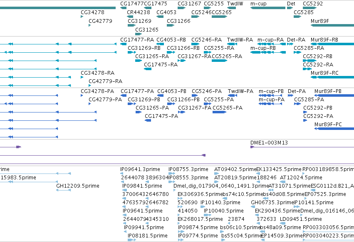Open the EP14509.3prime EST label
This screenshot has width=354, height=242.
tap(282, 236)
